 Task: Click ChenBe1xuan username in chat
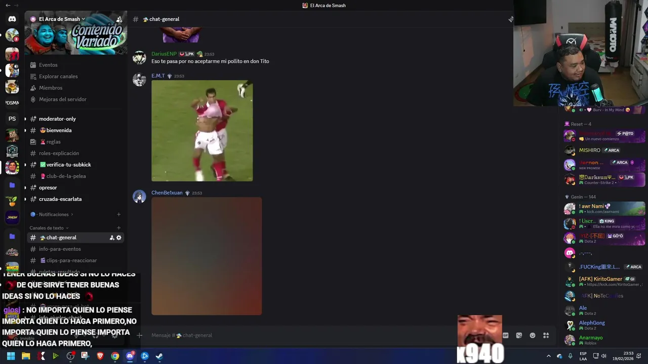click(167, 193)
